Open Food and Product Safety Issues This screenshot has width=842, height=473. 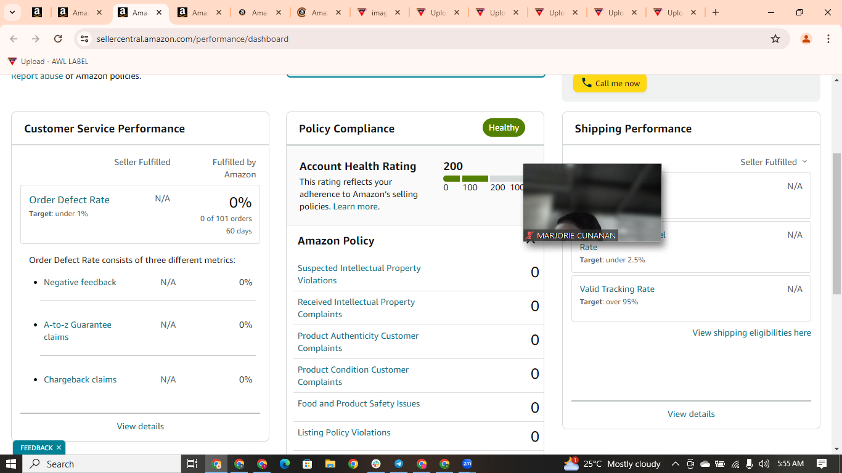tap(359, 403)
